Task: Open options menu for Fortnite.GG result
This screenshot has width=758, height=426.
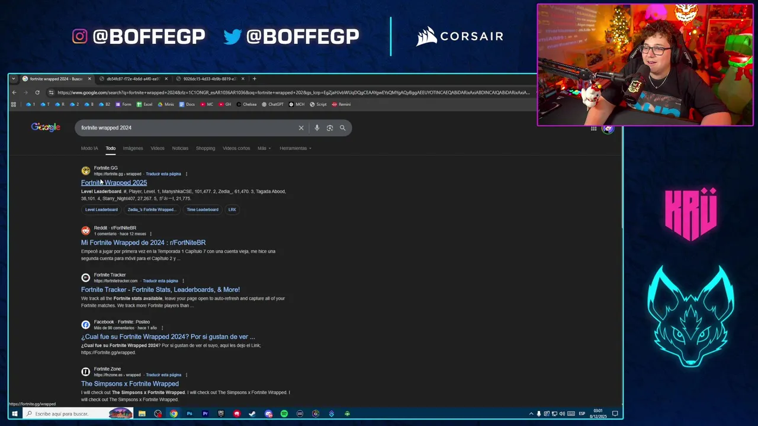Action: pyautogui.click(x=187, y=174)
